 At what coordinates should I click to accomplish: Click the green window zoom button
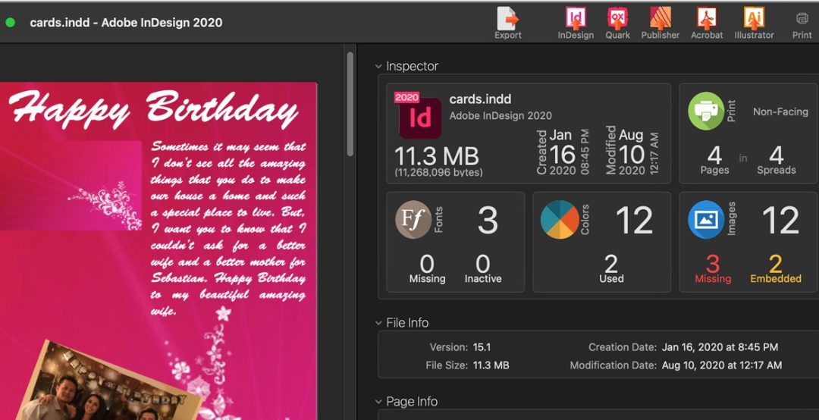click(10, 23)
